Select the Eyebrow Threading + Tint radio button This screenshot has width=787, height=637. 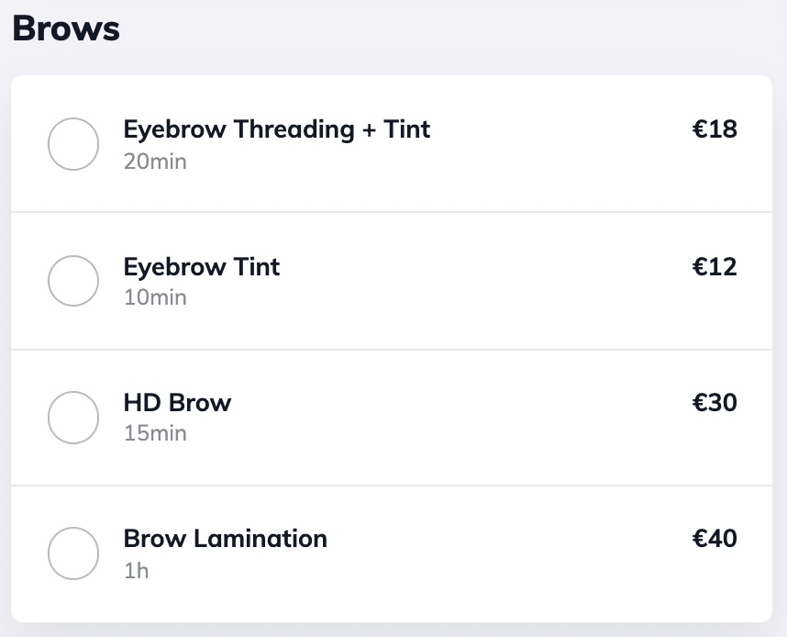[73, 144]
